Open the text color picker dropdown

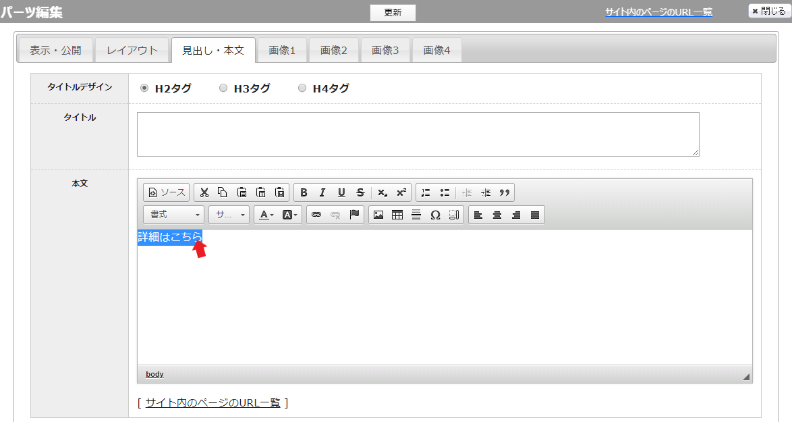tap(266, 215)
